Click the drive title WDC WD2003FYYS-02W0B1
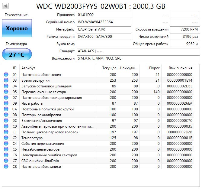The width and height of the screenshot is (202, 189). pyautogui.click(x=82, y=6)
